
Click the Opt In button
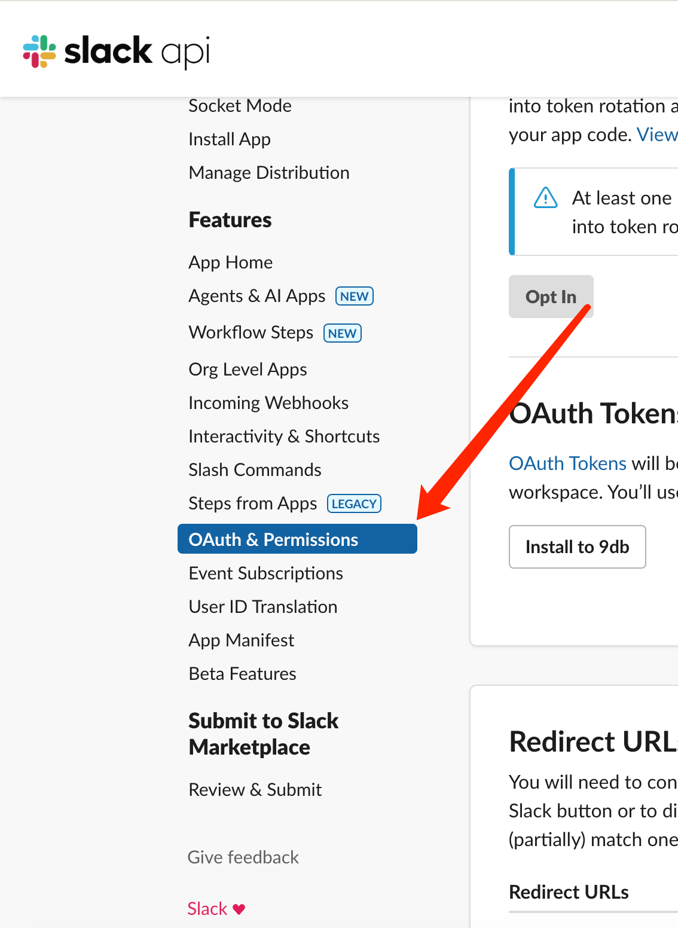pos(551,296)
